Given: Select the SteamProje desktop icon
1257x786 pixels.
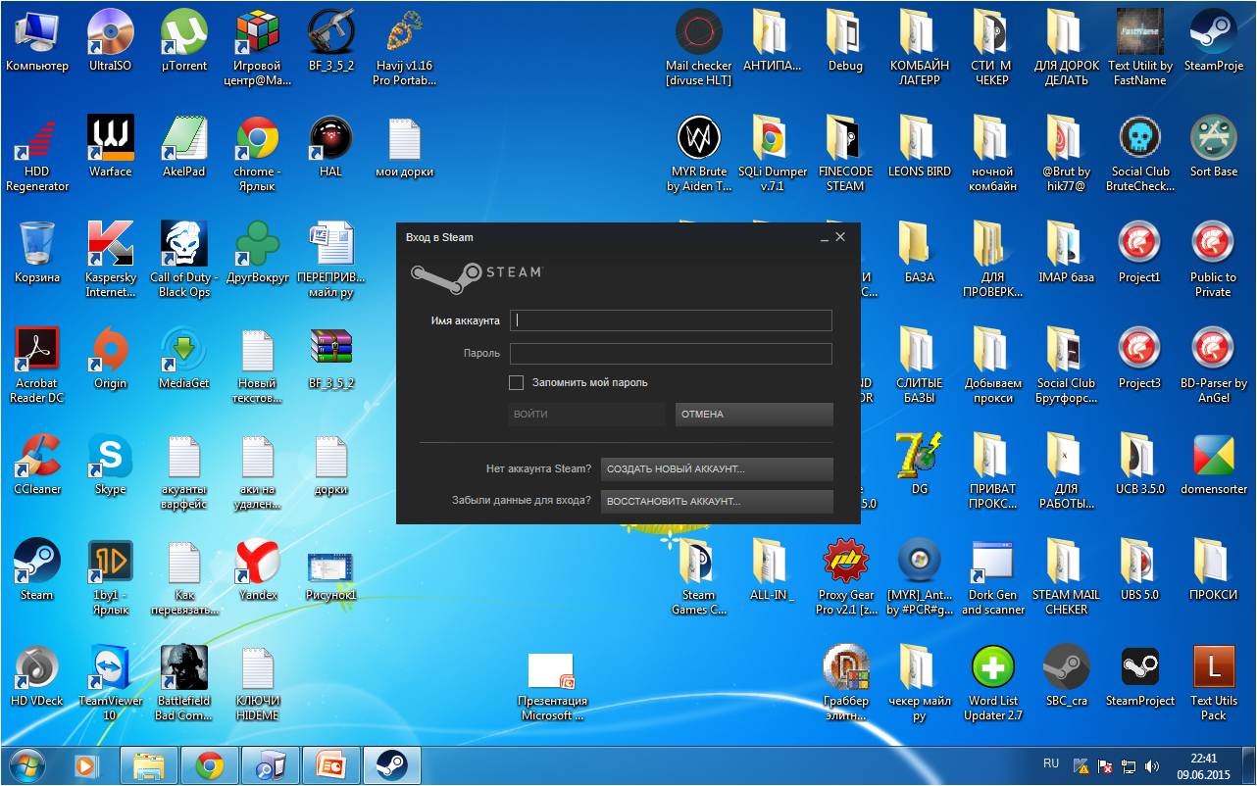Looking at the screenshot, I should pyautogui.click(x=1214, y=41).
